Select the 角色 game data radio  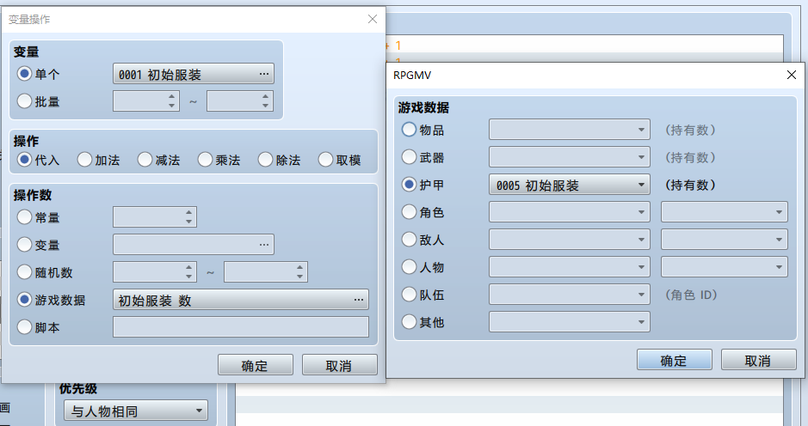coord(409,211)
